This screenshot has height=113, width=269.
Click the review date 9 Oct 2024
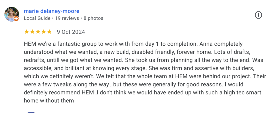(x=71, y=32)
